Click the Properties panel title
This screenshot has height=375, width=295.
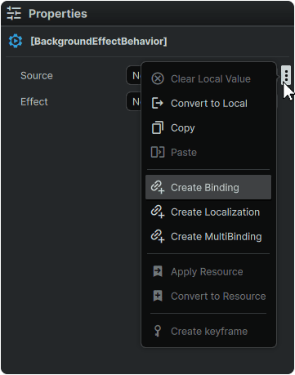click(58, 14)
